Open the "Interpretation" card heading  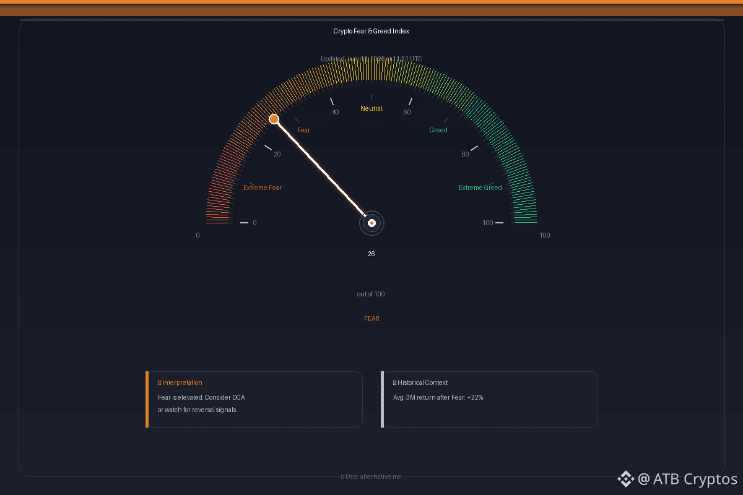pyautogui.click(x=180, y=382)
